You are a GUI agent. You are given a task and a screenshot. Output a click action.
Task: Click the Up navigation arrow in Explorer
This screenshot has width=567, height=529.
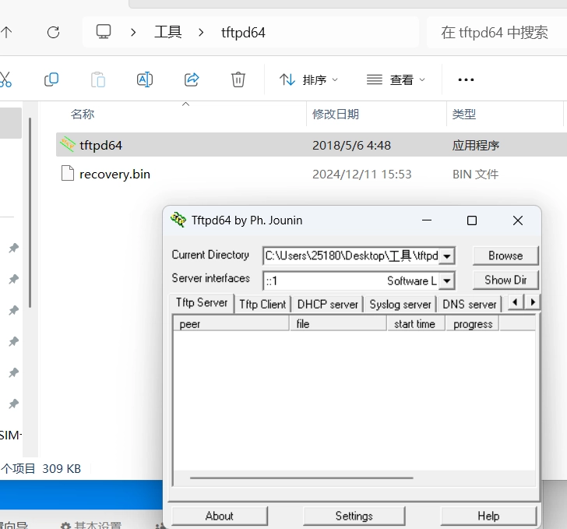[6, 33]
